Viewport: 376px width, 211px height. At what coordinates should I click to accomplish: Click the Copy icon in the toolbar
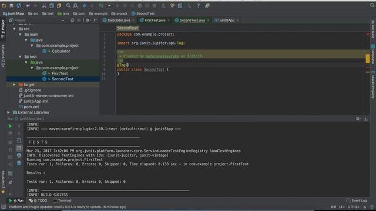(52, 5)
